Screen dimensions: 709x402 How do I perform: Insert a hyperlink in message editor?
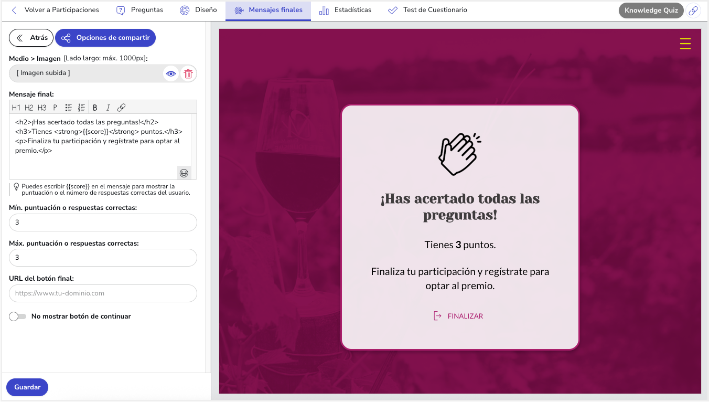click(121, 108)
